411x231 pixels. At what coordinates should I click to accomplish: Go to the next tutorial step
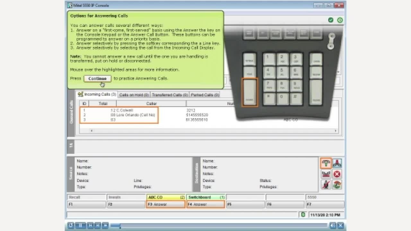pos(98,226)
